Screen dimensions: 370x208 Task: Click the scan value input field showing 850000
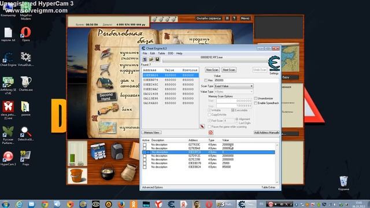point(246,80)
